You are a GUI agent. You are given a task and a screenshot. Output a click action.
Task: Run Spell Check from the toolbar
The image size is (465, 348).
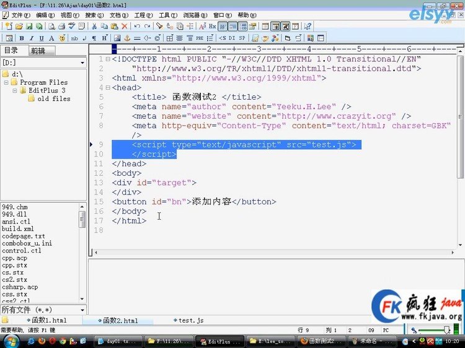[x=71, y=27]
